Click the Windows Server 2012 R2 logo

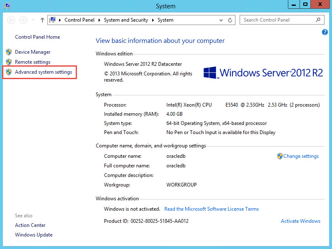pyautogui.click(x=263, y=73)
